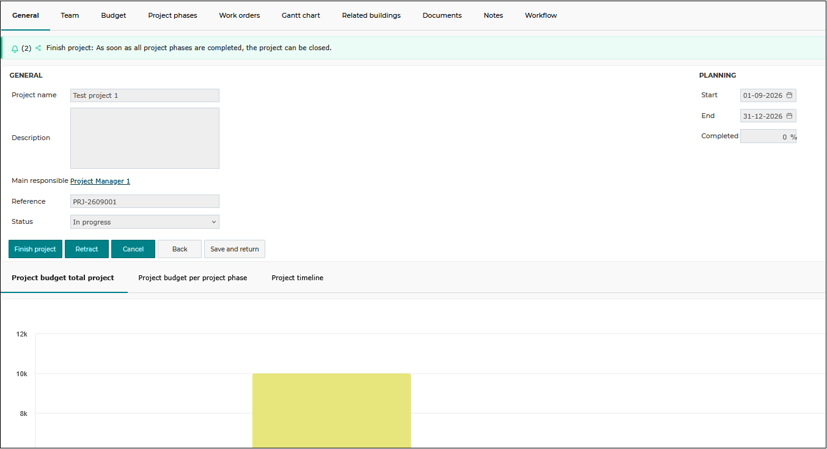Click into the Description text area
Image resolution: width=827 pixels, height=449 pixels.
point(145,138)
